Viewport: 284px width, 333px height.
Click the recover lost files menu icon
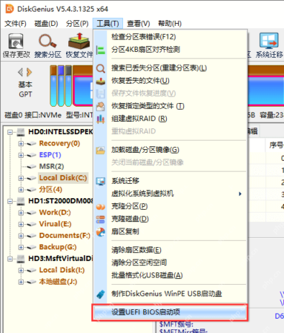point(101,81)
